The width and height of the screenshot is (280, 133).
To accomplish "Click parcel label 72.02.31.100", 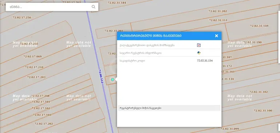I will click(x=263, y=110).
